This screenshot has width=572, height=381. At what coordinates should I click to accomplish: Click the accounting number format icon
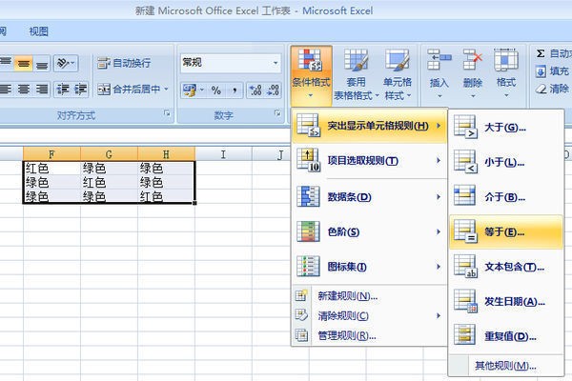pos(190,90)
